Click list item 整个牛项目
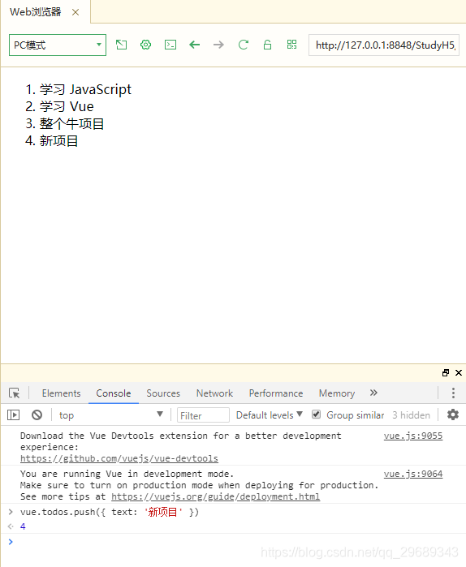The height and width of the screenshot is (567, 466). click(x=71, y=123)
